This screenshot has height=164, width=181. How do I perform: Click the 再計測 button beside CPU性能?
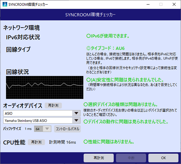pos(36,142)
